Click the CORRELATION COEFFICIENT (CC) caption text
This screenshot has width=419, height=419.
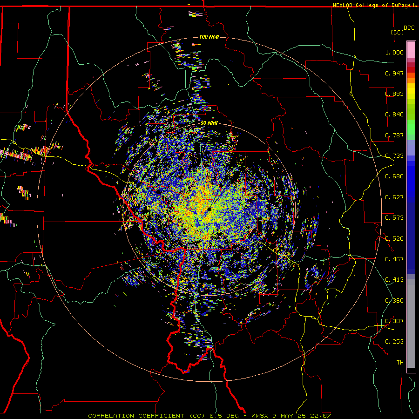click(147, 416)
